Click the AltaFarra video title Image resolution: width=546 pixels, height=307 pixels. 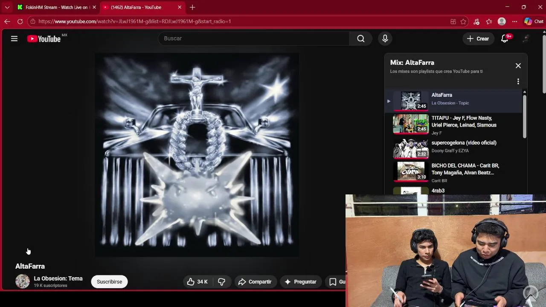tap(30, 266)
